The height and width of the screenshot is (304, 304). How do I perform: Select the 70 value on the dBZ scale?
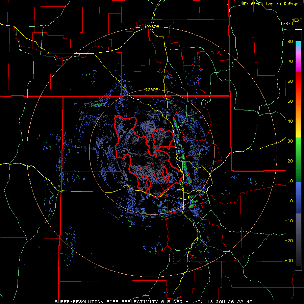pyautogui.click(x=290, y=61)
